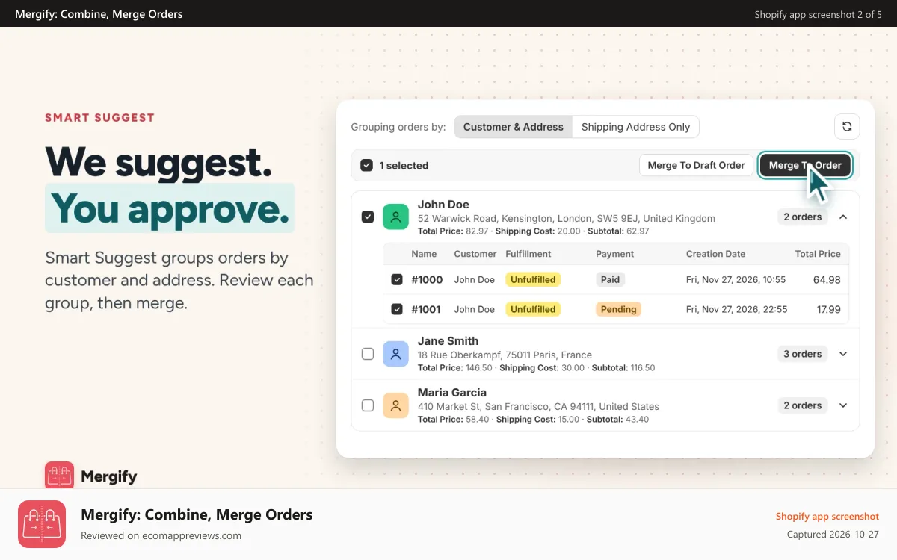Click total price 64.98
897x560 pixels.
827,280
